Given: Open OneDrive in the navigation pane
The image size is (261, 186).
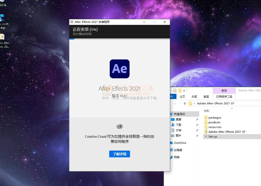Looking at the screenshot, I should click(x=180, y=143).
